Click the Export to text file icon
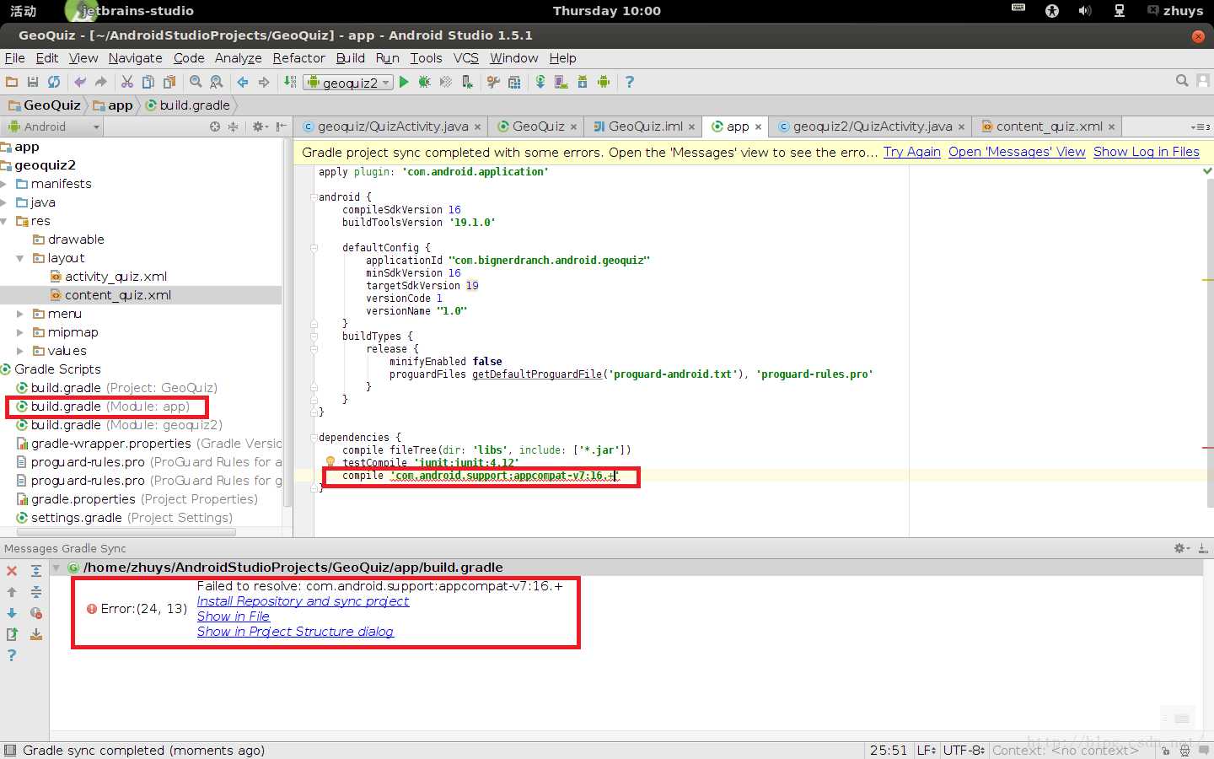 click(12, 634)
